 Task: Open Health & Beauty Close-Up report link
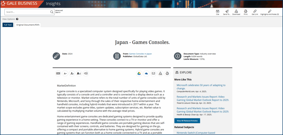[203, 110]
